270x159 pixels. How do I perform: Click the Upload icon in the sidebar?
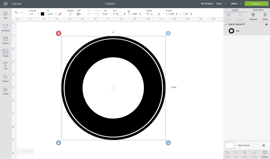coord(5,90)
